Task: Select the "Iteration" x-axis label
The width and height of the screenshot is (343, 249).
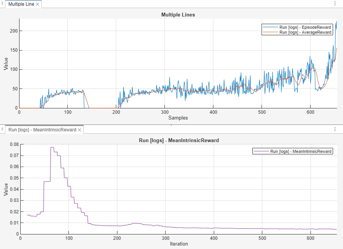Action: coord(178,244)
